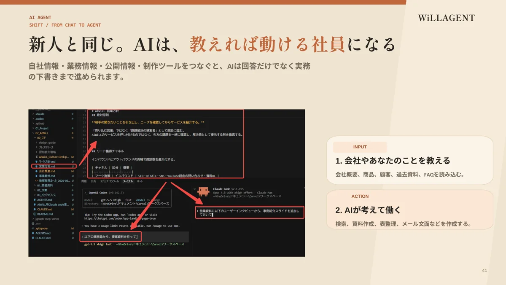Click the M status badge of 会社概要.md
Screen dimensions: 506x285
pos(73,171)
